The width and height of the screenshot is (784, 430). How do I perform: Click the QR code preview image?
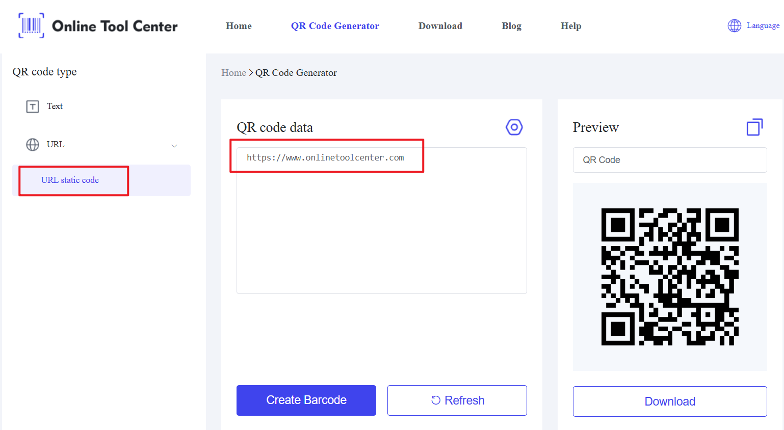[x=669, y=277]
